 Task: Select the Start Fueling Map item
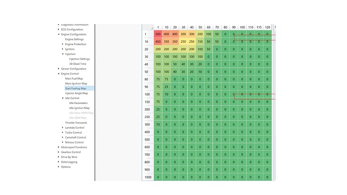pos(75,88)
